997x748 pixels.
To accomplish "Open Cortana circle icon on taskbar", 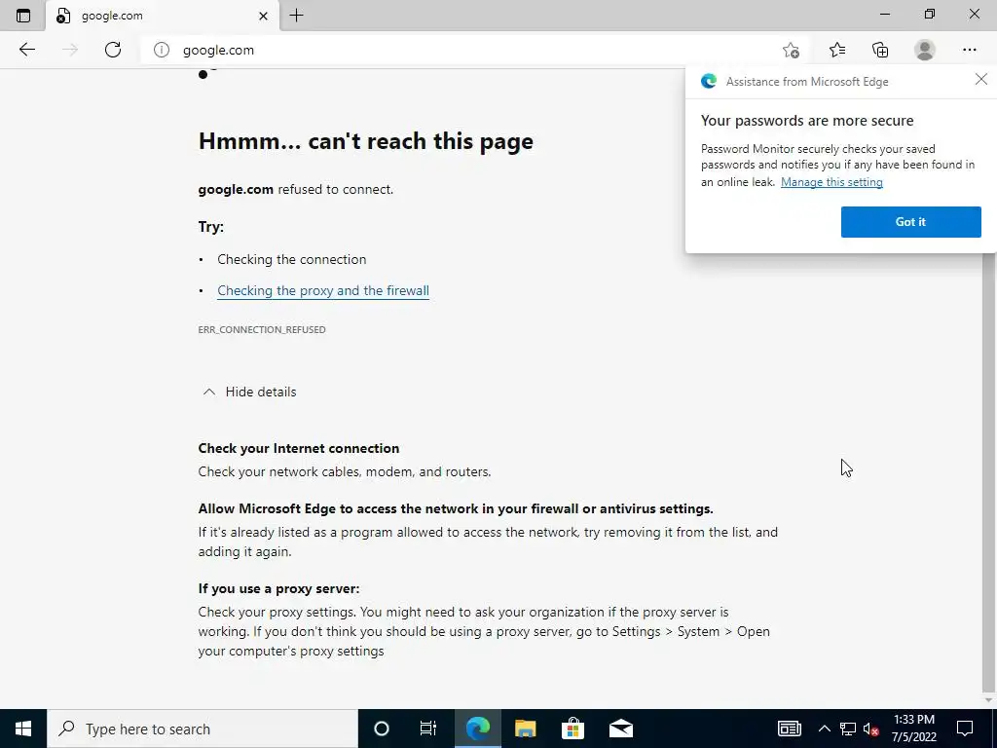I will pos(381,729).
